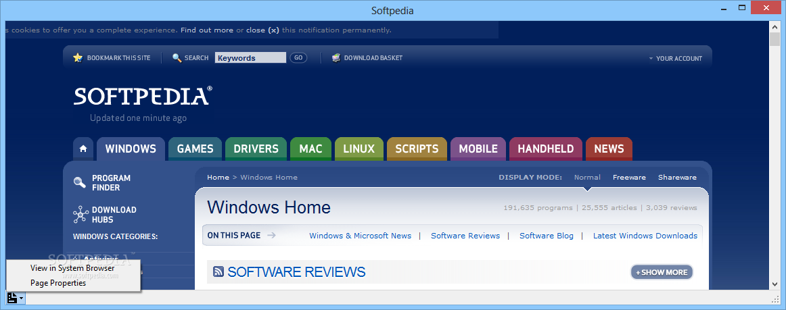This screenshot has width=786, height=310.
Task: Click the Windows Home heading text
Action: [269, 207]
